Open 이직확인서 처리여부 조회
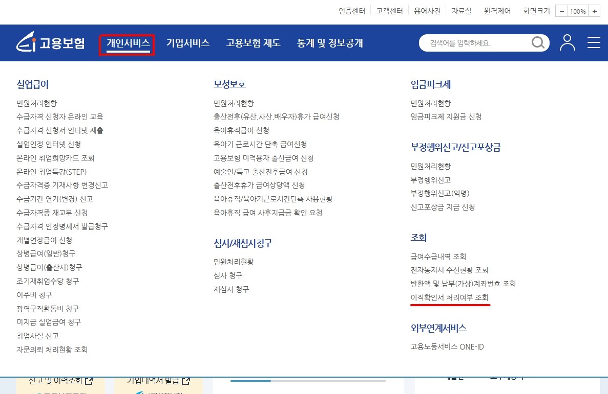The height and width of the screenshot is (394, 608). (x=449, y=297)
